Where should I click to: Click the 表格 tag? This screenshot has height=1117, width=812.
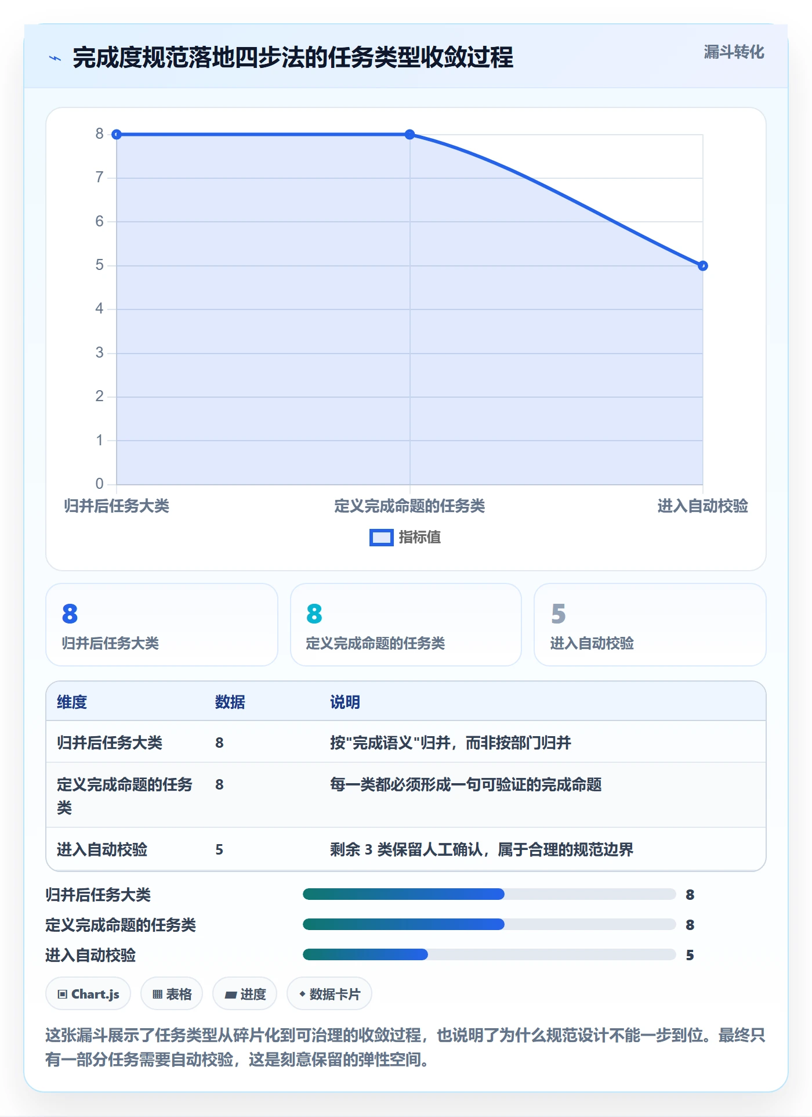pos(172,994)
